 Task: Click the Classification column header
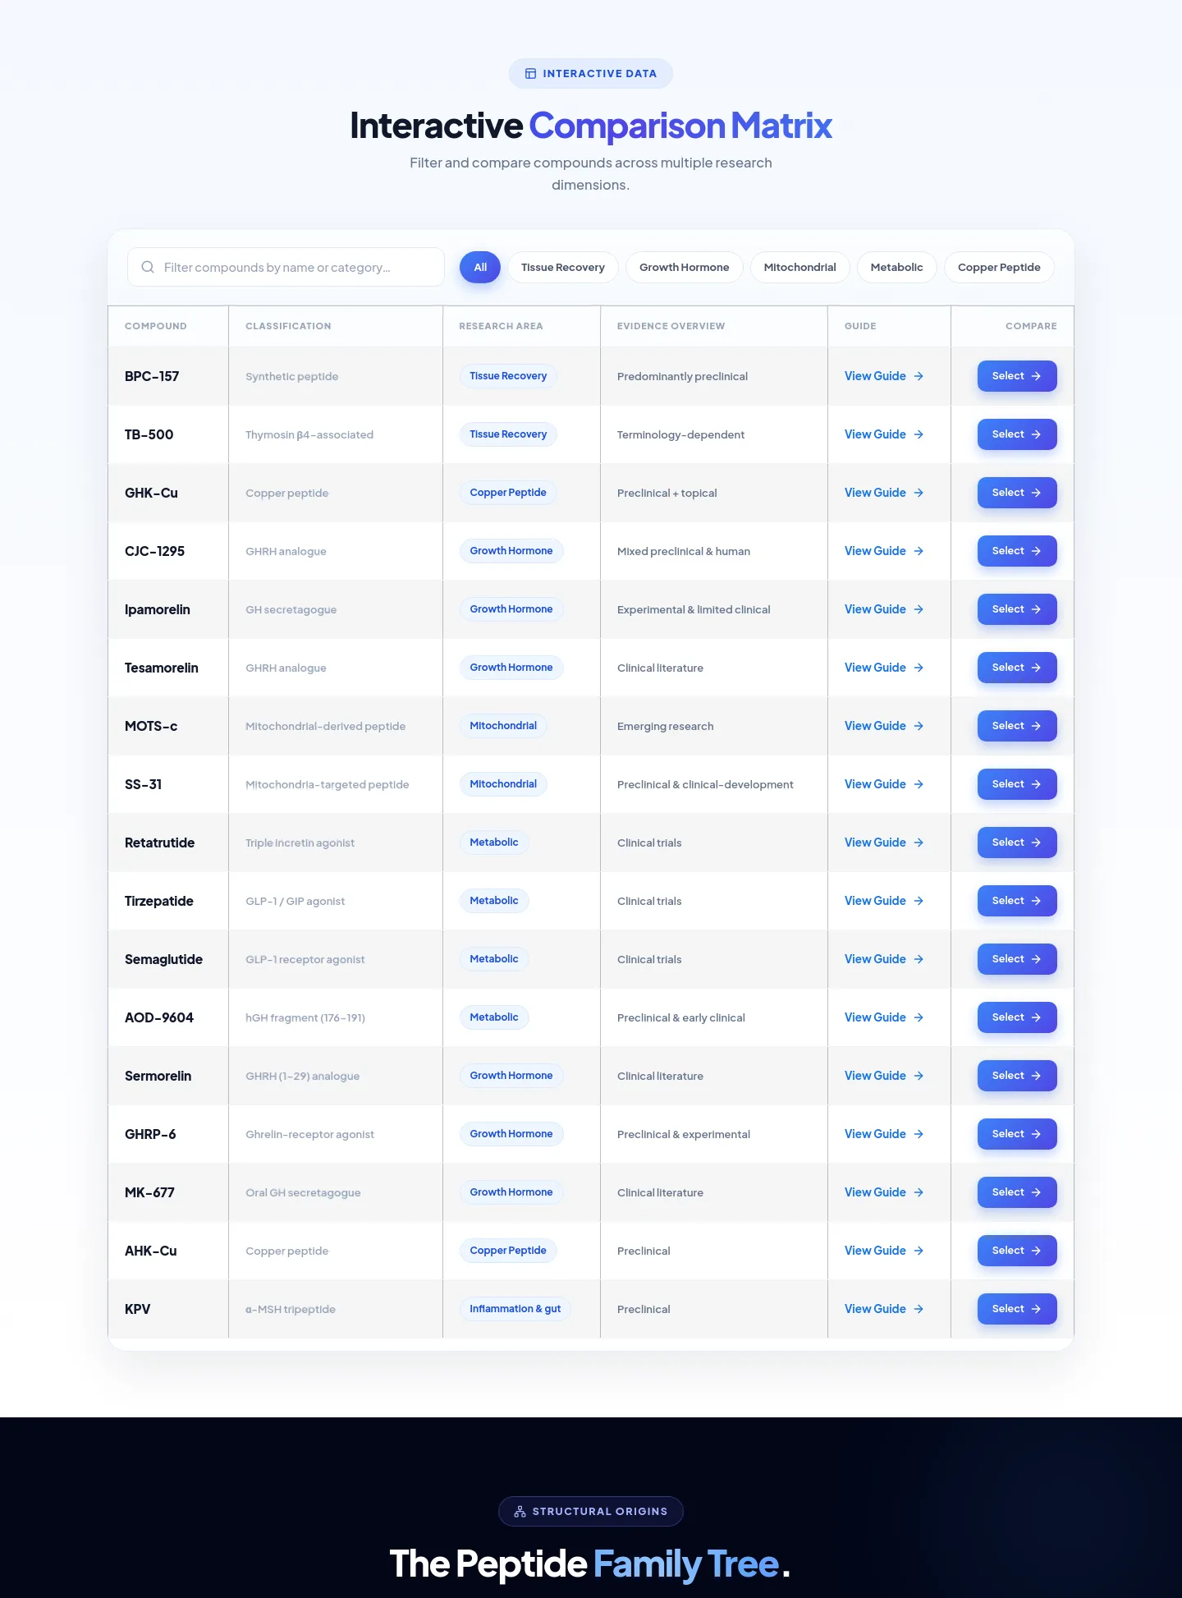[289, 326]
